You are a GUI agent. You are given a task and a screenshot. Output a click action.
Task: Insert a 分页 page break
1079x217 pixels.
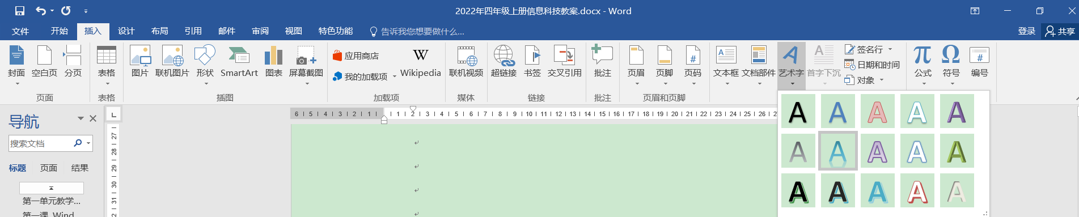click(x=73, y=61)
